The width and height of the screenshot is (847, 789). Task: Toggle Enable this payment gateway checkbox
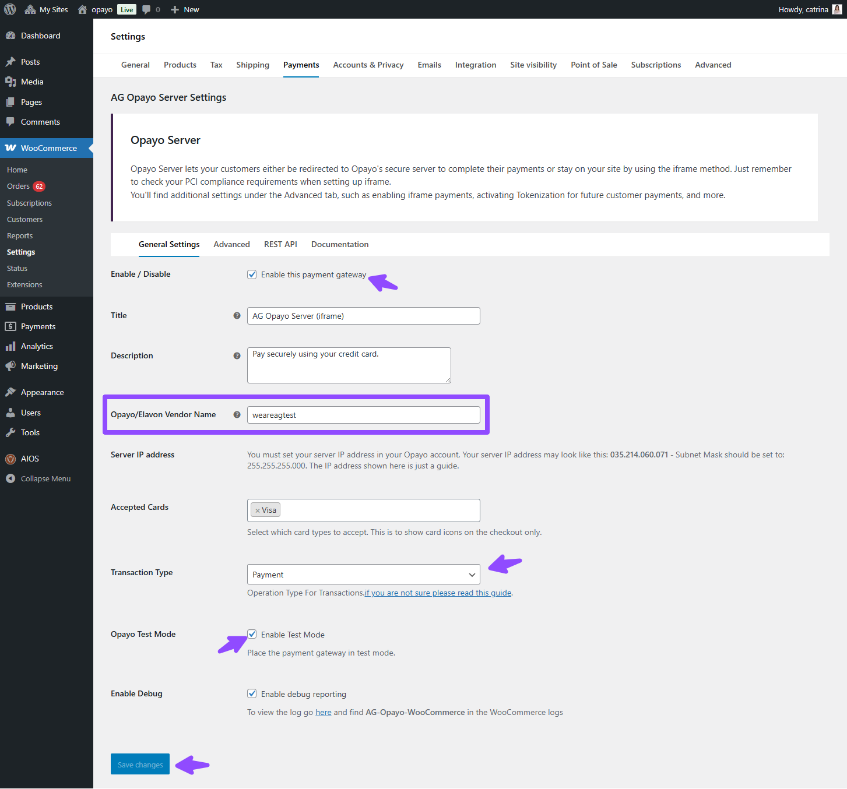point(252,274)
